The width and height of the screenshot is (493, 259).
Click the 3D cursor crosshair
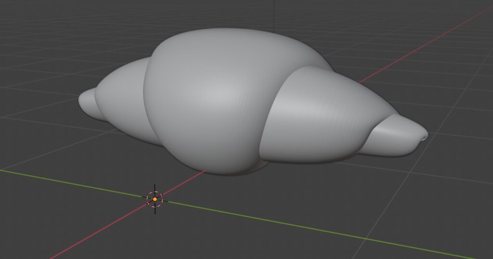point(155,198)
